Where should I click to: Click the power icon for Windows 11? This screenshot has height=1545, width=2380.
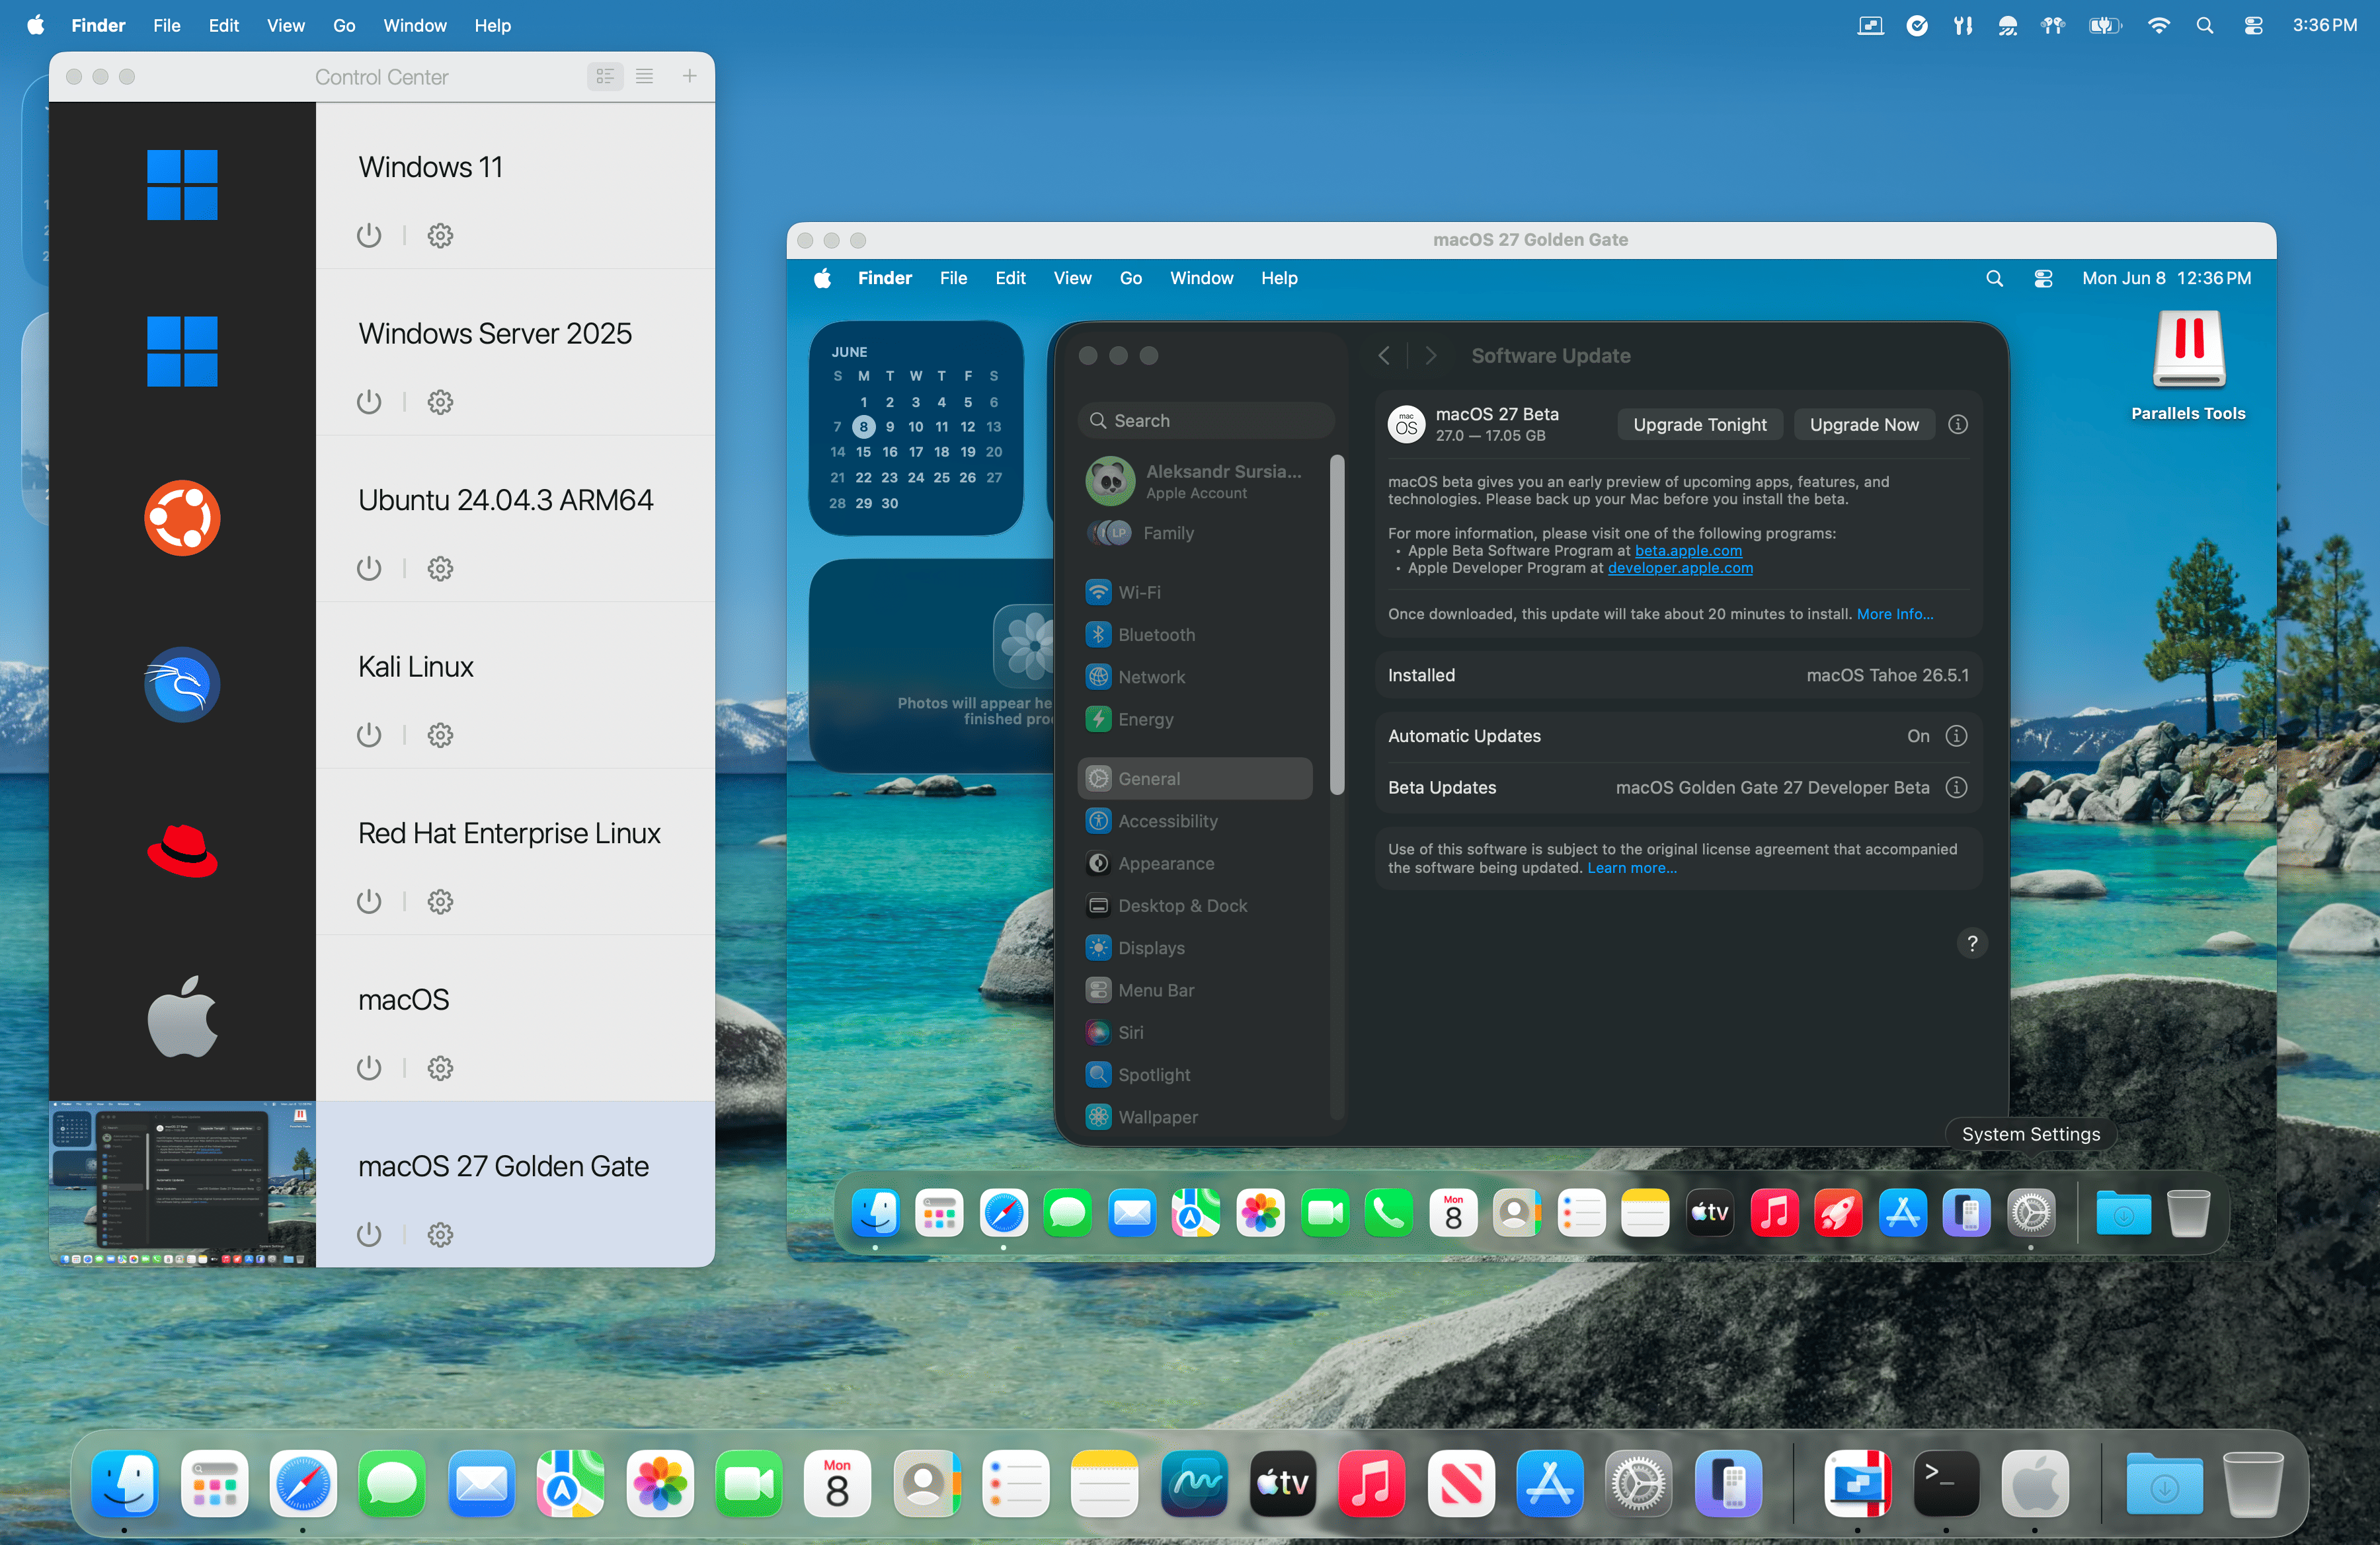369,236
